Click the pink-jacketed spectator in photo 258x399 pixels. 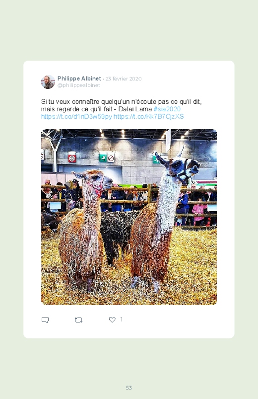coord(198,212)
